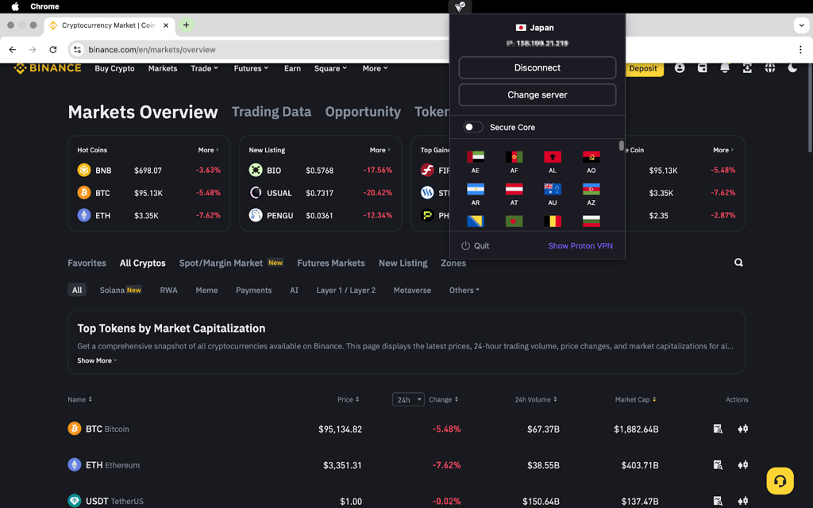Viewport: 813px width, 508px height.
Task: Switch to Trading Data tab
Action: click(272, 112)
